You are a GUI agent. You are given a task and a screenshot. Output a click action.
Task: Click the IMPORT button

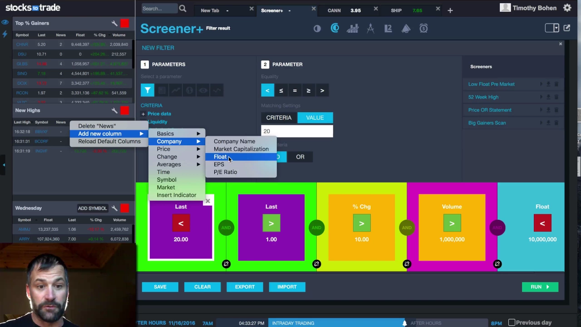click(287, 287)
